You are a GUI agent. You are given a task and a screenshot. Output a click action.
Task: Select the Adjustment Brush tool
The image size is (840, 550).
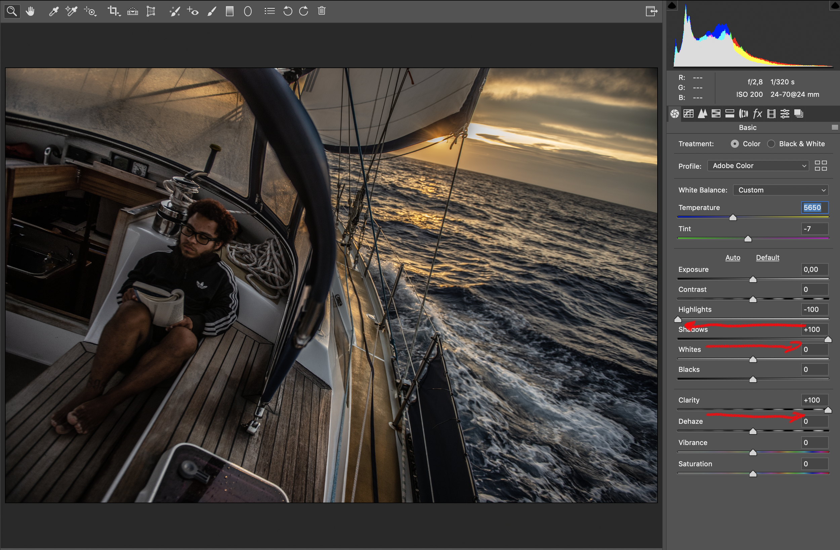pos(212,11)
